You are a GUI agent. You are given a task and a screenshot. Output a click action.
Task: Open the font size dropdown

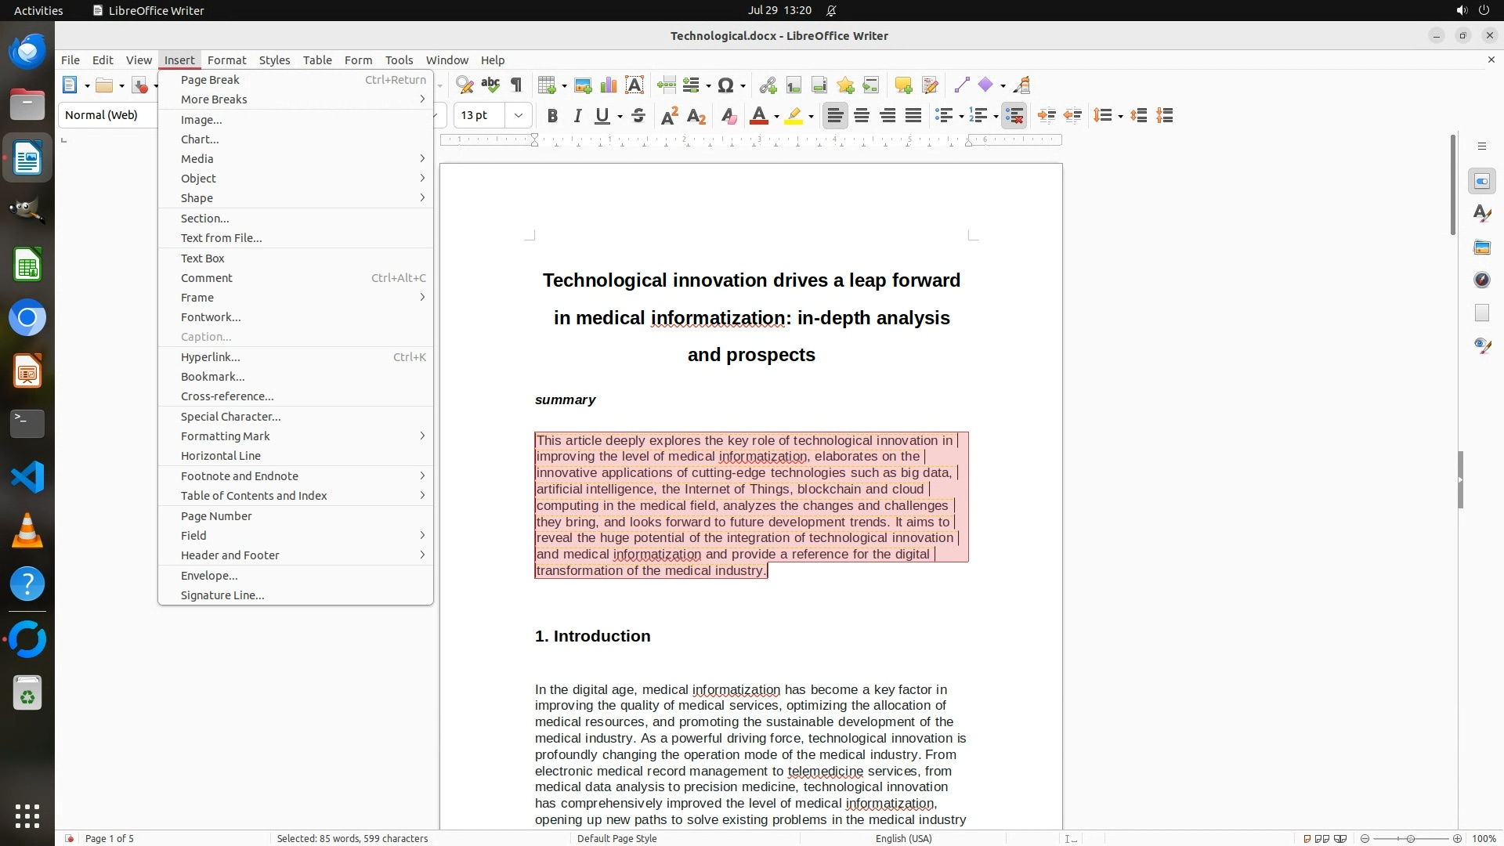(518, 115)
